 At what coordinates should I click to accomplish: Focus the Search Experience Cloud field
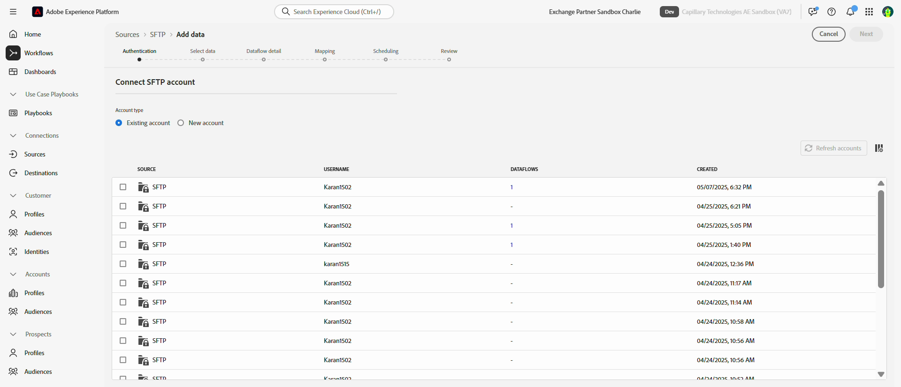(334, 12)
